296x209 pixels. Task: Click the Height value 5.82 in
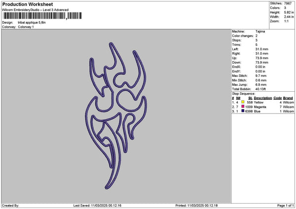click(x=289, y=12)
